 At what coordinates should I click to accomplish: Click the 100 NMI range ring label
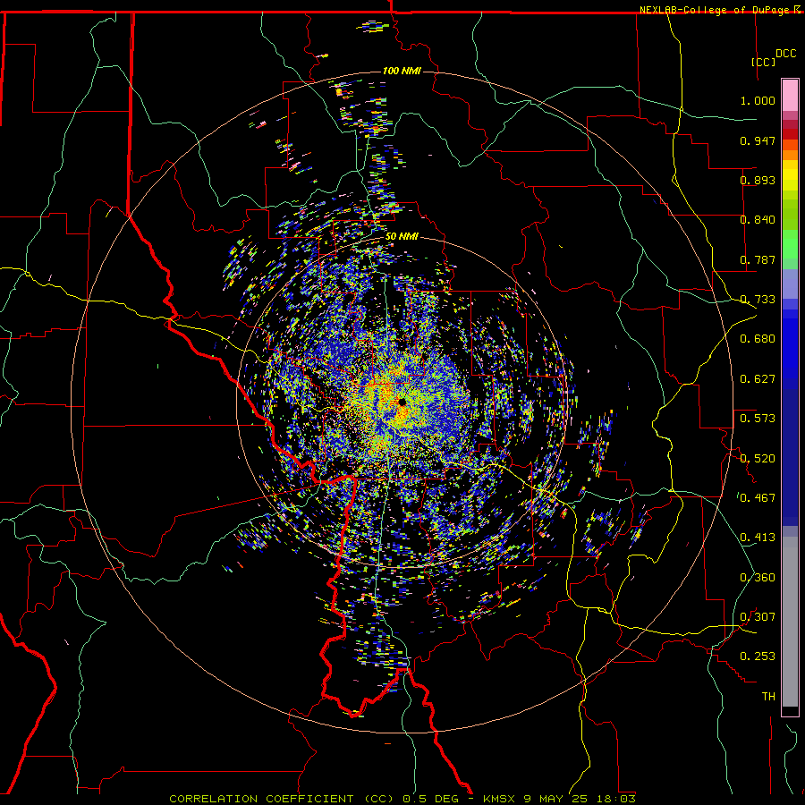(402, 71)
